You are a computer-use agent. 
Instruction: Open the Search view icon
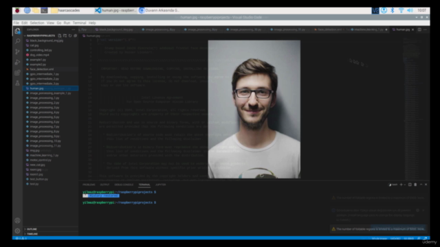tap(17, 41)
